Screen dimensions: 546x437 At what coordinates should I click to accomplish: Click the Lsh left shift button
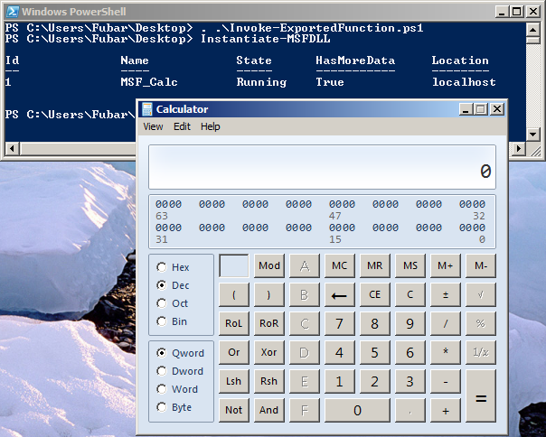pyautogui.click(x=233, y=381)
